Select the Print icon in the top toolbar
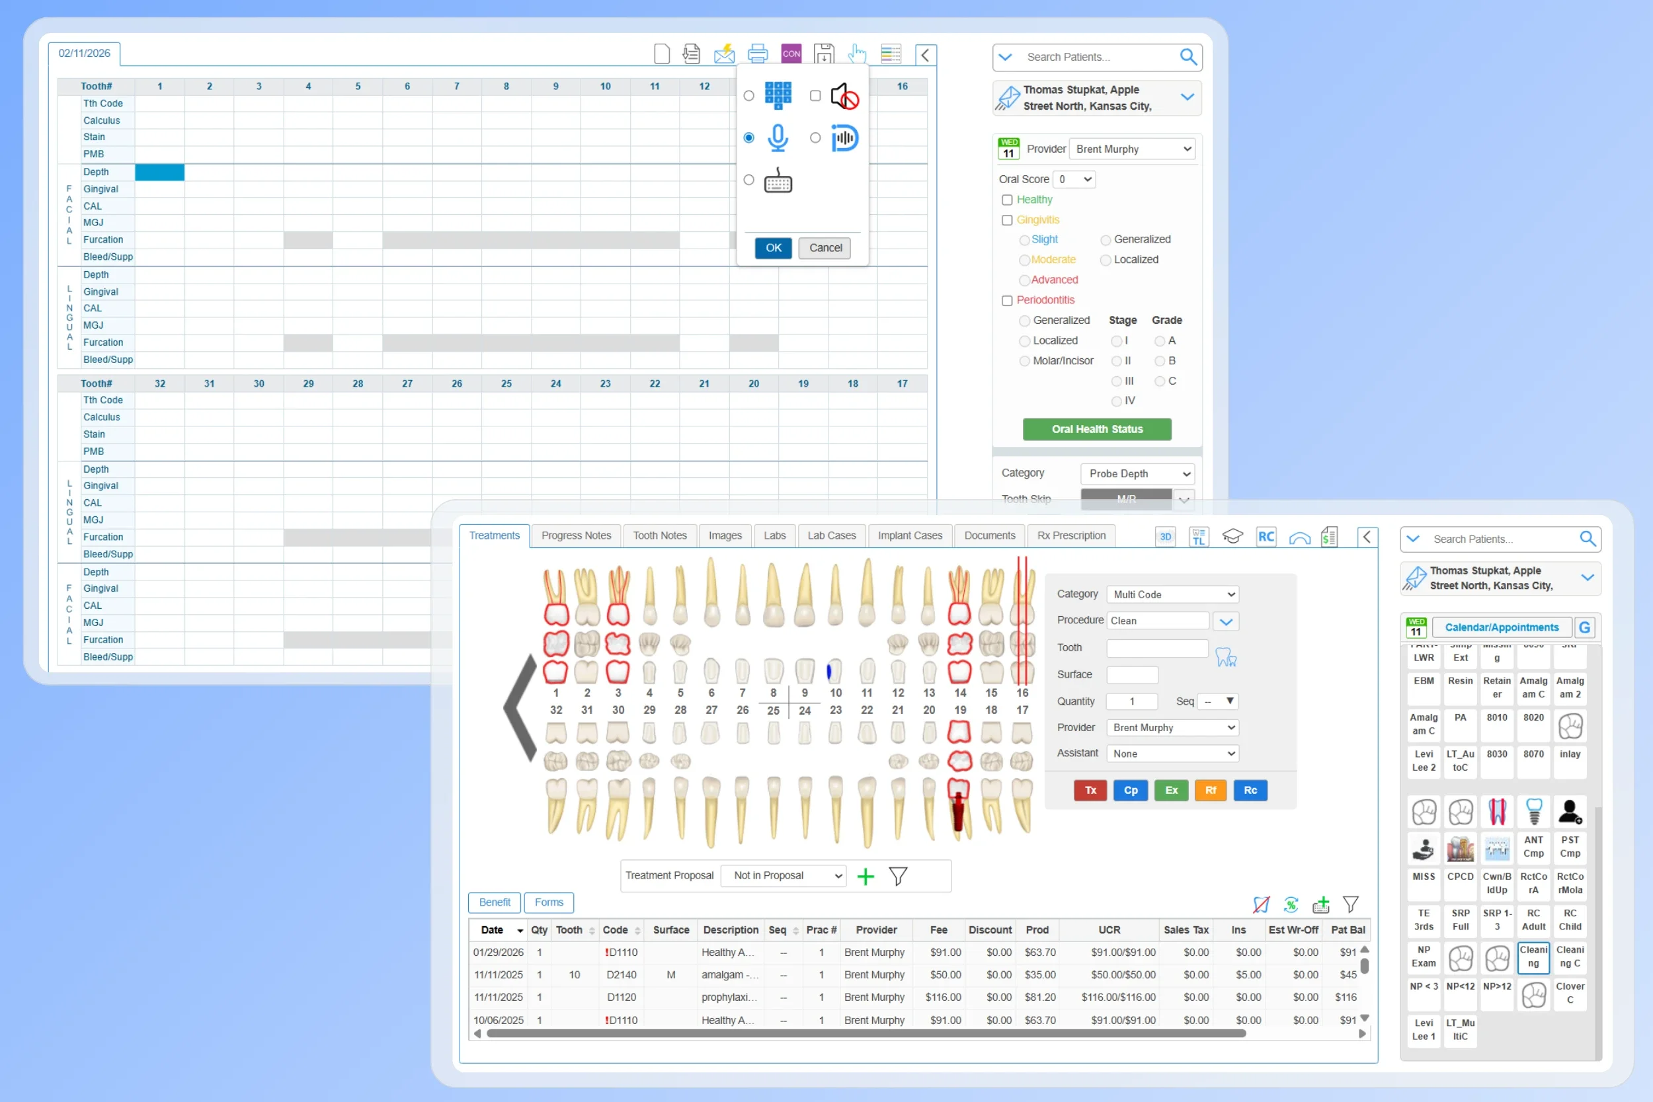Screen dimensions: 1653x1102 [x=757, y=53]
